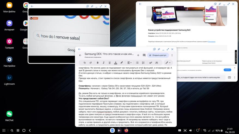
Task: Pin the Docs window on top
Action: pos(159,49)
